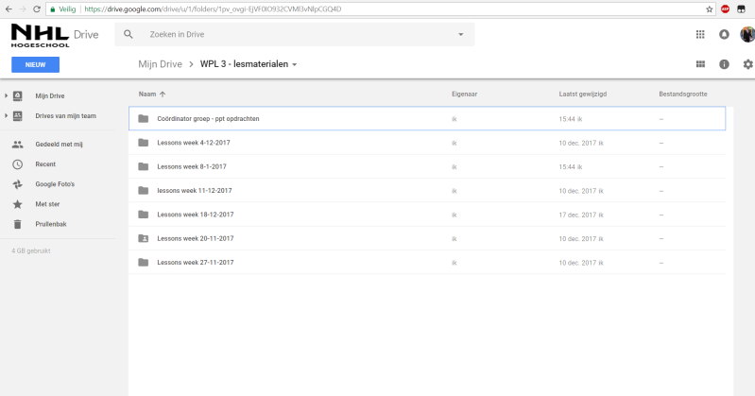
Task: Click the browser forward arrow
Action: [23, 9]
